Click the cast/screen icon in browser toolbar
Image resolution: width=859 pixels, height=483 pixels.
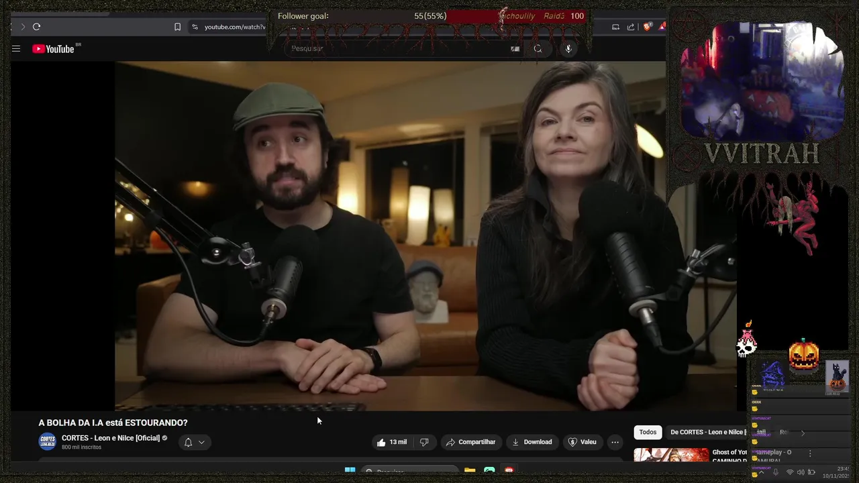click(615, 27)
